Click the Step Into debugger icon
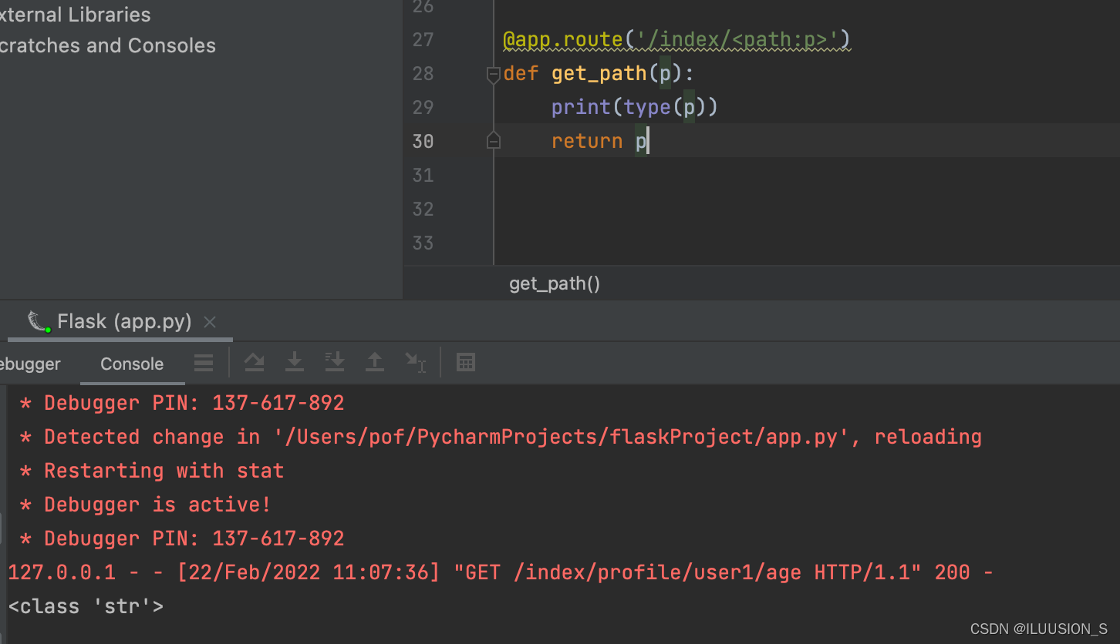 pos(295,362)
